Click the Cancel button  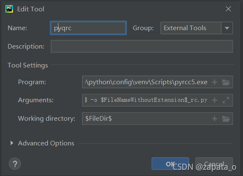coord(214,164)
